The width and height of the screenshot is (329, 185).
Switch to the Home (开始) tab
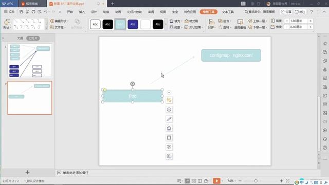point(70,12)
